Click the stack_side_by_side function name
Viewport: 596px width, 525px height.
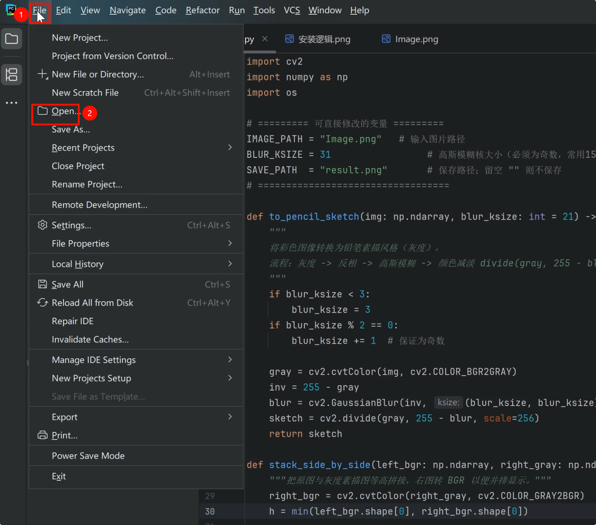(x=320, y=465)
